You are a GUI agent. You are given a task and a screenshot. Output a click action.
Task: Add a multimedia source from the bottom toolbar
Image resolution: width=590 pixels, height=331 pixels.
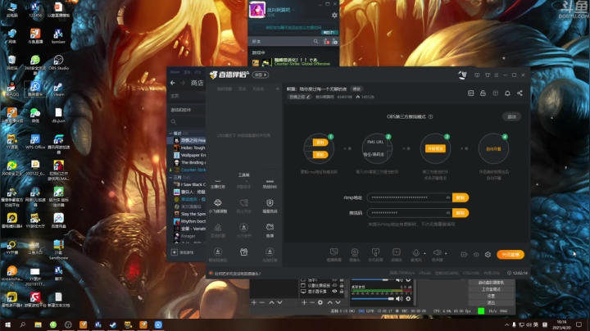397,254
